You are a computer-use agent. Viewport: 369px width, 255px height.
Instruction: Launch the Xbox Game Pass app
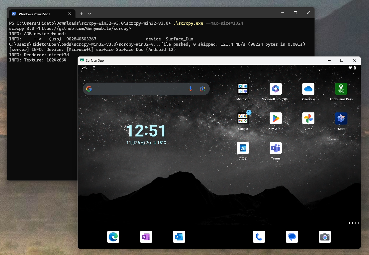341,89
